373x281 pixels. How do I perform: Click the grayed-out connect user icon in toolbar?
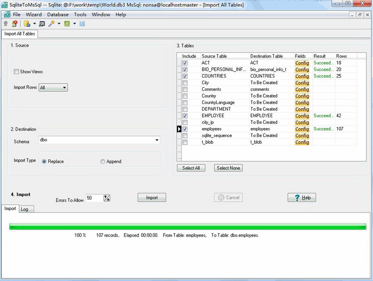pos(6,24)
